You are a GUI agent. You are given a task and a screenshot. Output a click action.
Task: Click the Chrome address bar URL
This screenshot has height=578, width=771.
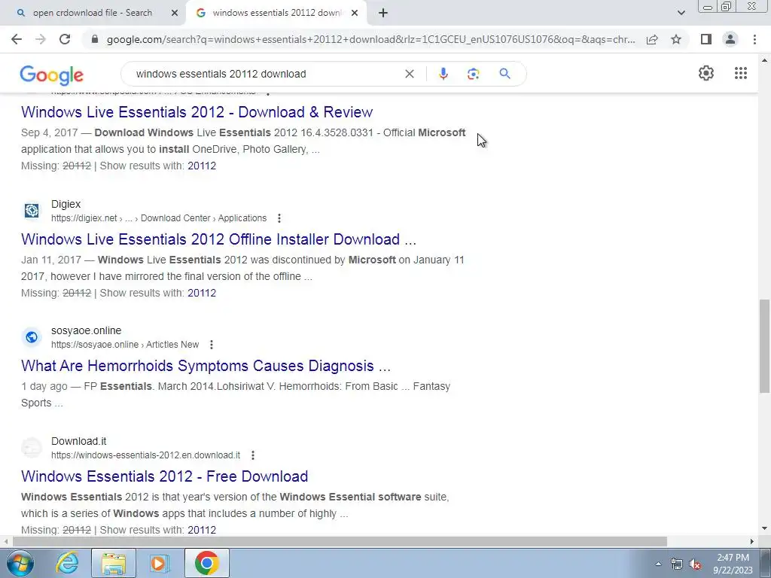[371, 39]
